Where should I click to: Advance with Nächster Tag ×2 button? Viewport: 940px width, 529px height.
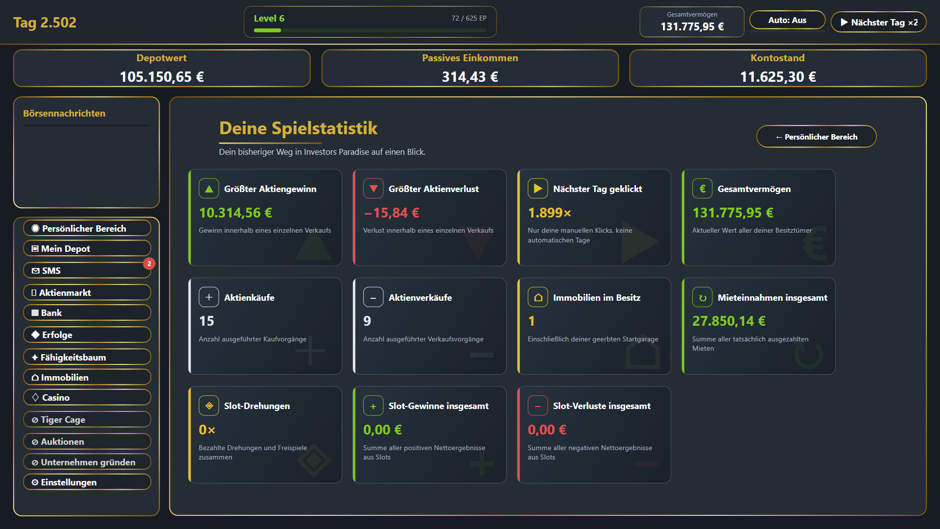click(x=878, y=22)
